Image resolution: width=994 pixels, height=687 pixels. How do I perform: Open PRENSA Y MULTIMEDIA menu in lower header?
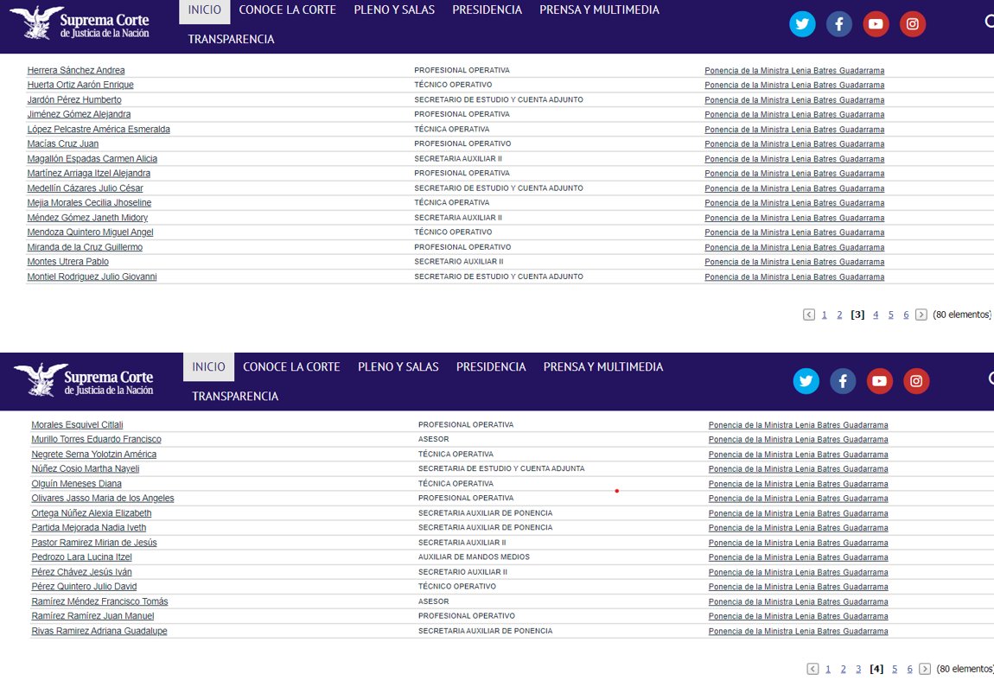(602, 367)
